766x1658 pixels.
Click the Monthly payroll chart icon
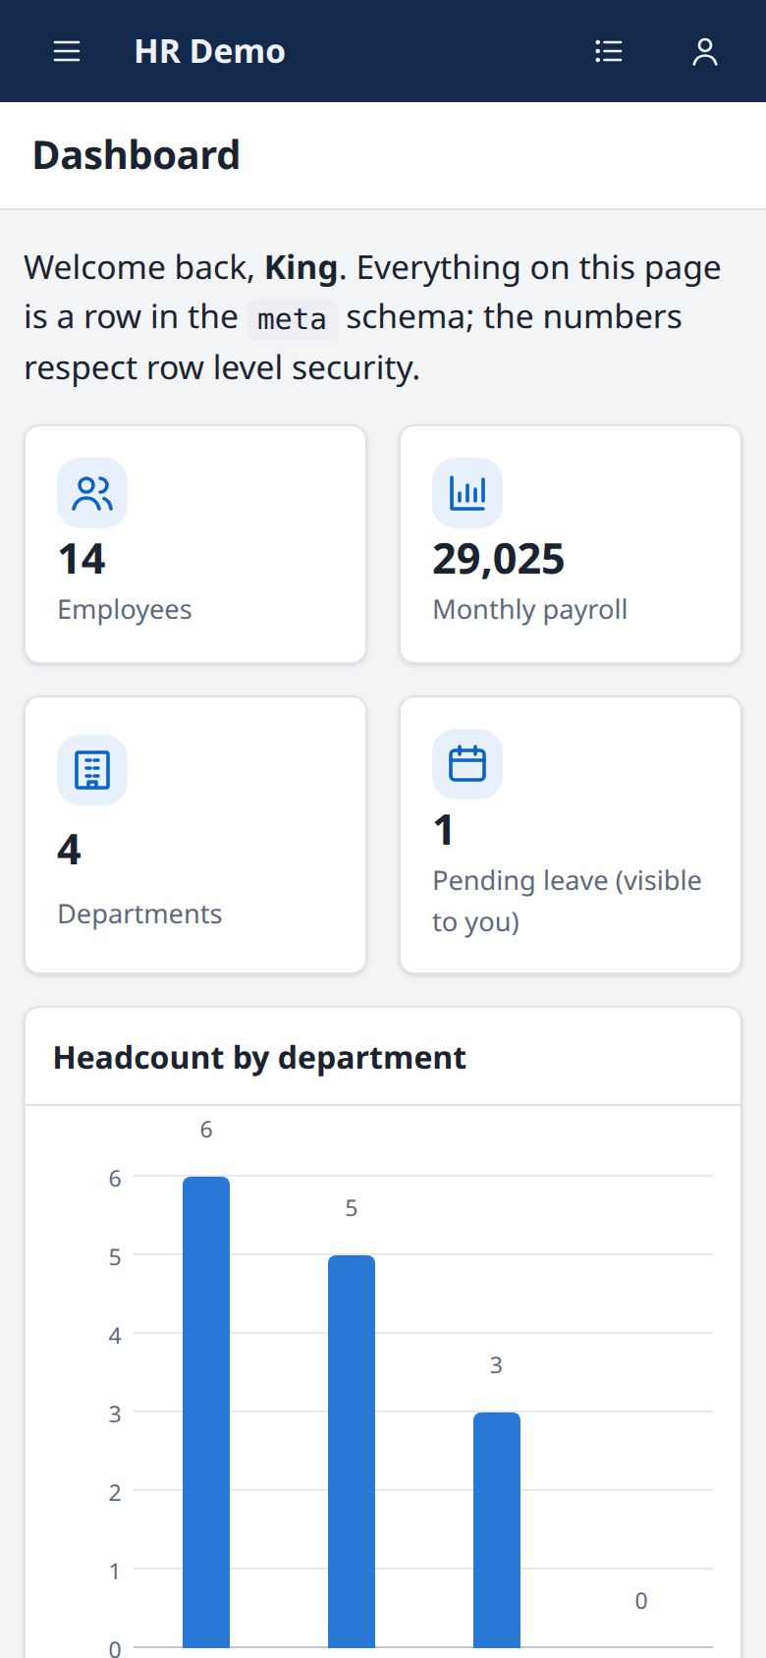pyautogui.click(x=467, y=493)
